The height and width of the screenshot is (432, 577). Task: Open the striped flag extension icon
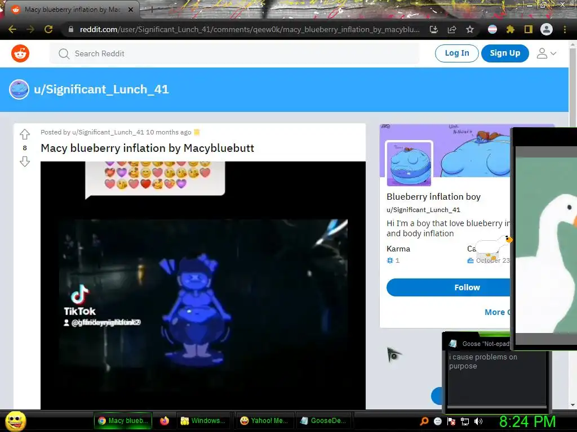pyautogui.click(x=492, y=29)
